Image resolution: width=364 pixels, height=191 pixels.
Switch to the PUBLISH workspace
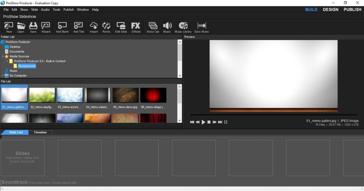(x=352, y=10)
